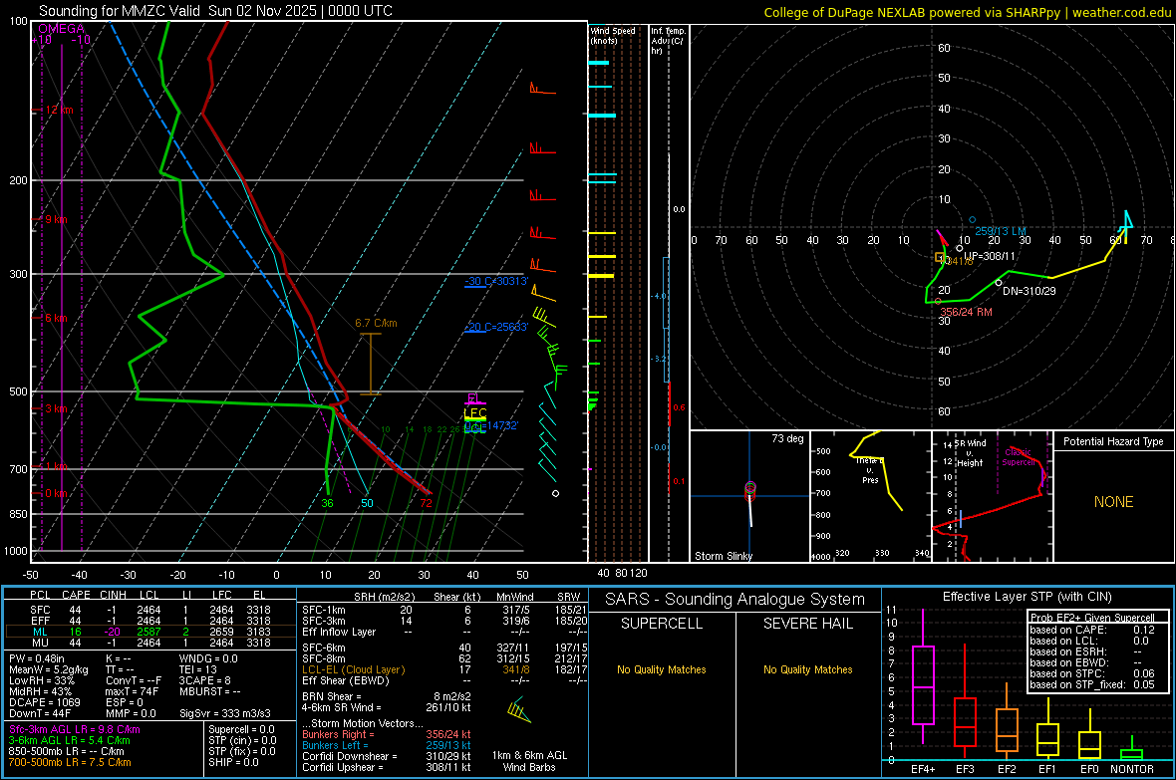This screenshot has width=1176, height=780.
Task: Click the SFC-6km row in SRH table
Action: tap(444, 648)
